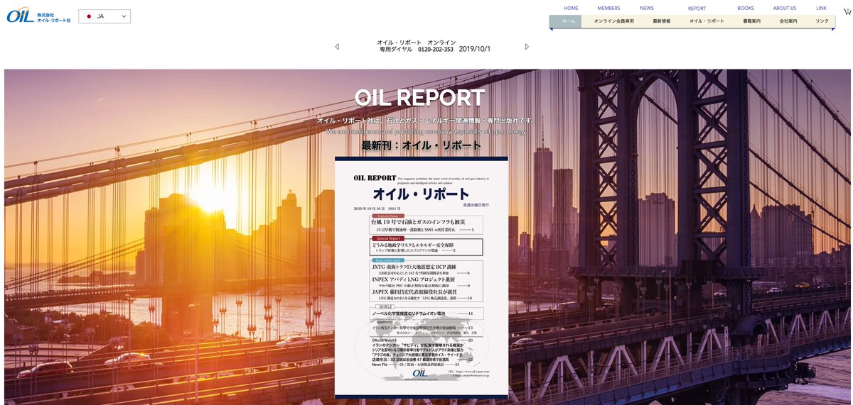Open the 会社案内 menu item
Image resolution: width=853 pixels, height=405 pixels.
tap(788, 21)
